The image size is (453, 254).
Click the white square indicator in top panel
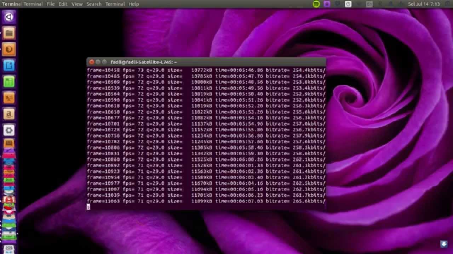pyautogui.click(x=348, y=4)
